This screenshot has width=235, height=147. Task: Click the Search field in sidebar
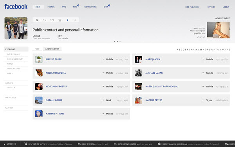coord(16,108)
